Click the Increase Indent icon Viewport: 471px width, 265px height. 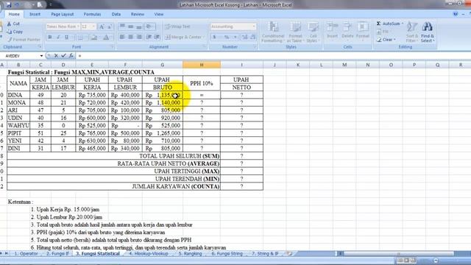click(157, 37)
